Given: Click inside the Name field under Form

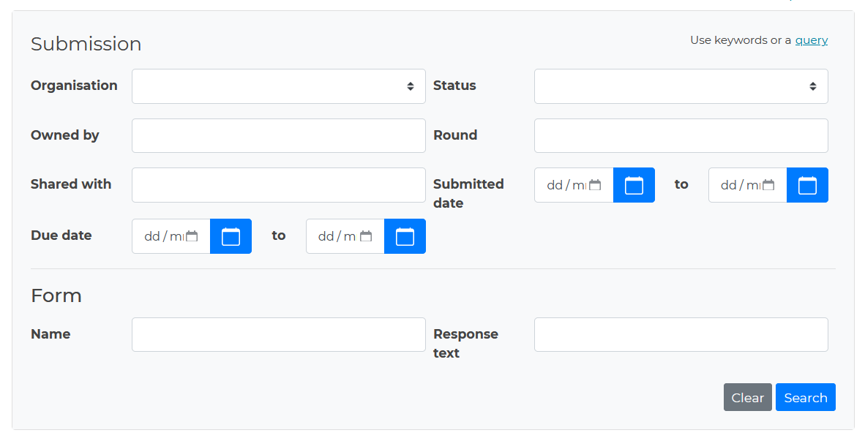Looking at the screenshot, I should 278,334.
